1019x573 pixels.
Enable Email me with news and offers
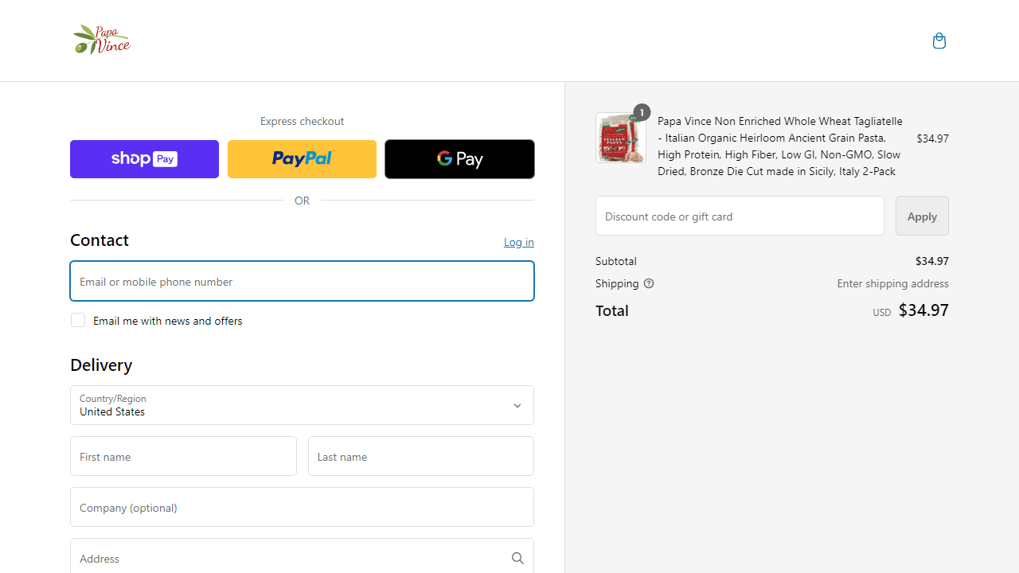(78, 320)
